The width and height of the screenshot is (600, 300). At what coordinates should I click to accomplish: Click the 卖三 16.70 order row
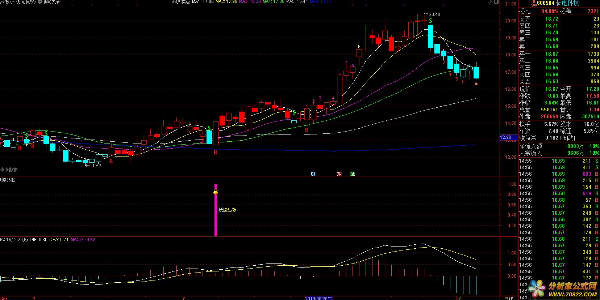click(559, 33)
